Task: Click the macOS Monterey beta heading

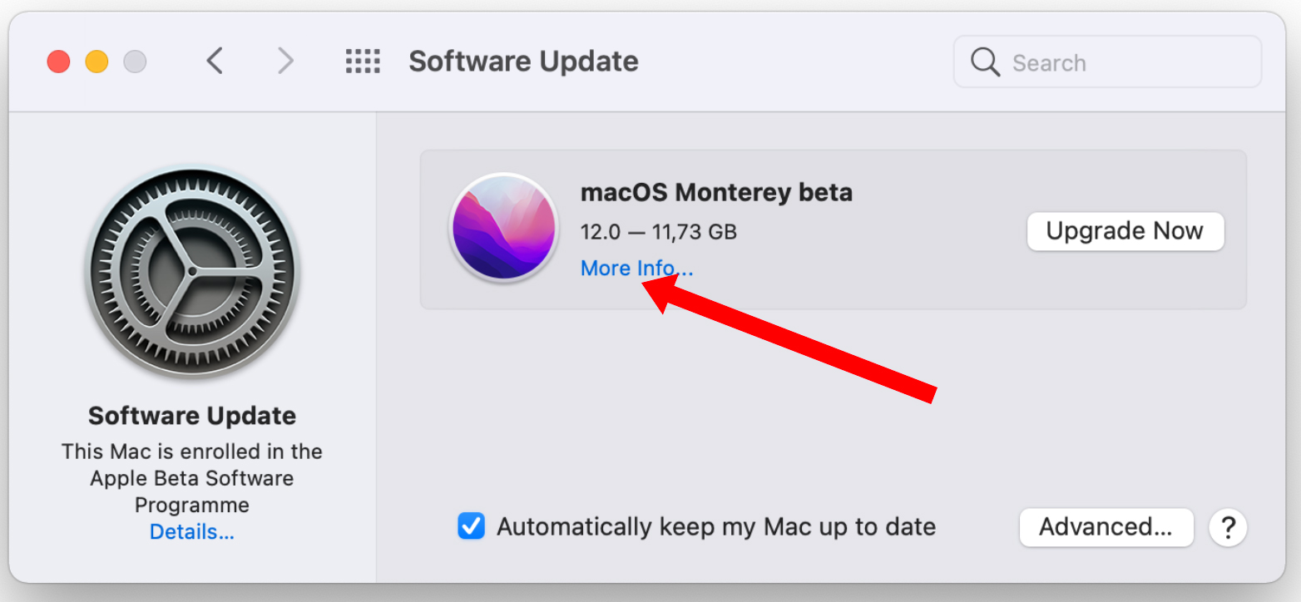Action: 716,193
